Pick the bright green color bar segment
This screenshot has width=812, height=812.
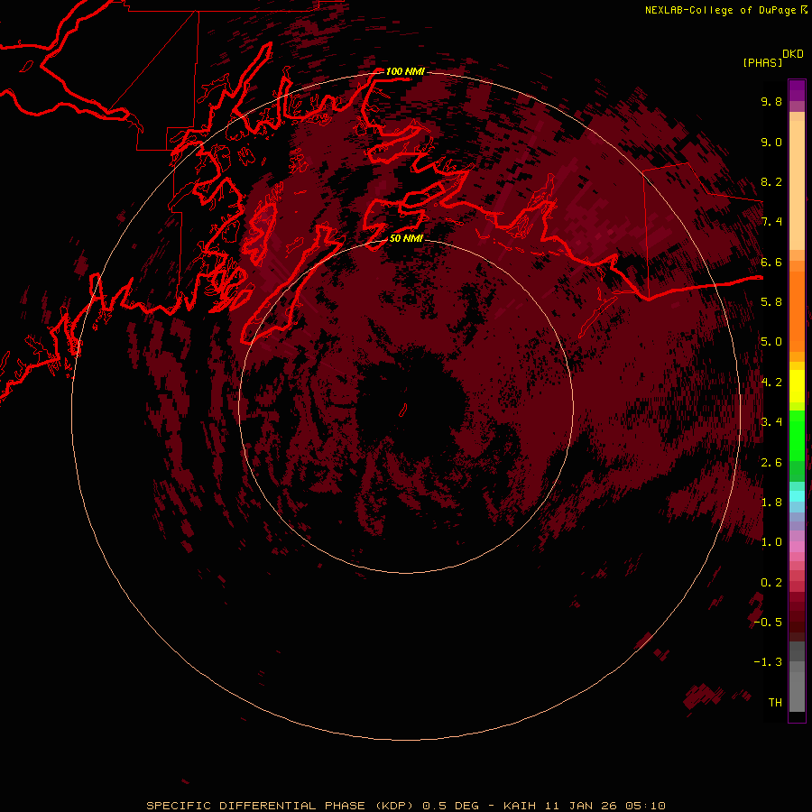797,435
